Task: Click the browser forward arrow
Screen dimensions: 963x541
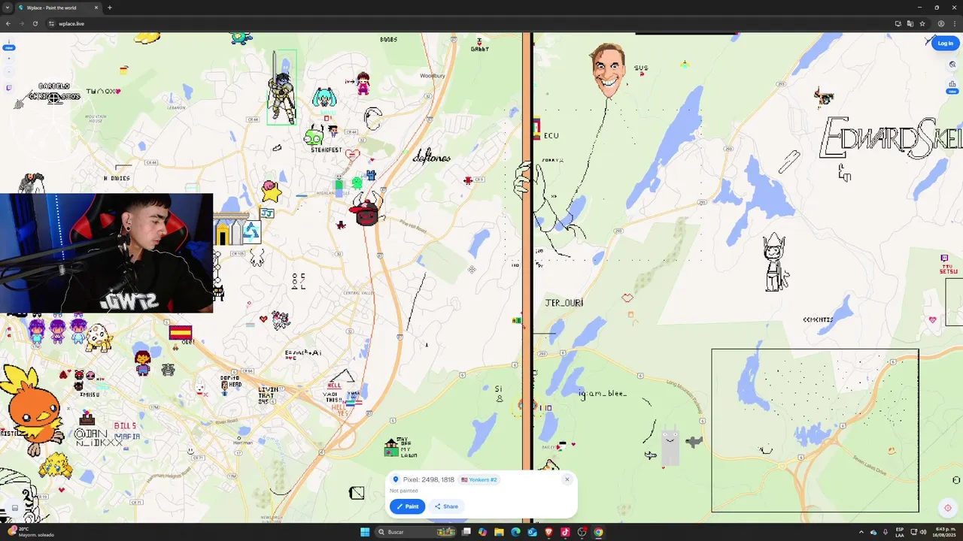Action: (21, 23)
